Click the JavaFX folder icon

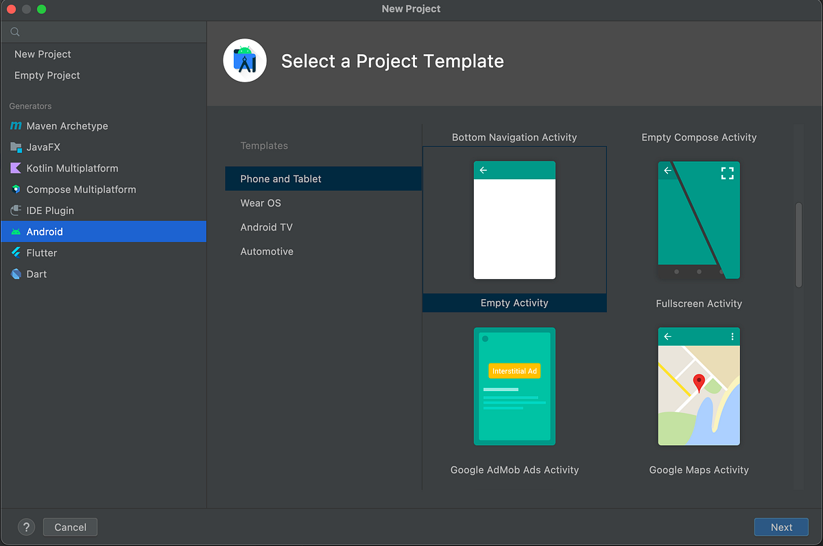pos(16,147)
